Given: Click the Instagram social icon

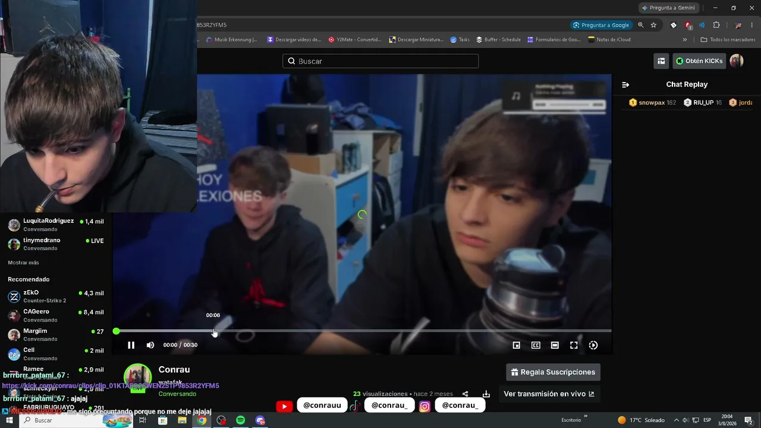Looking at the screenshot, I should click(424, 406).
